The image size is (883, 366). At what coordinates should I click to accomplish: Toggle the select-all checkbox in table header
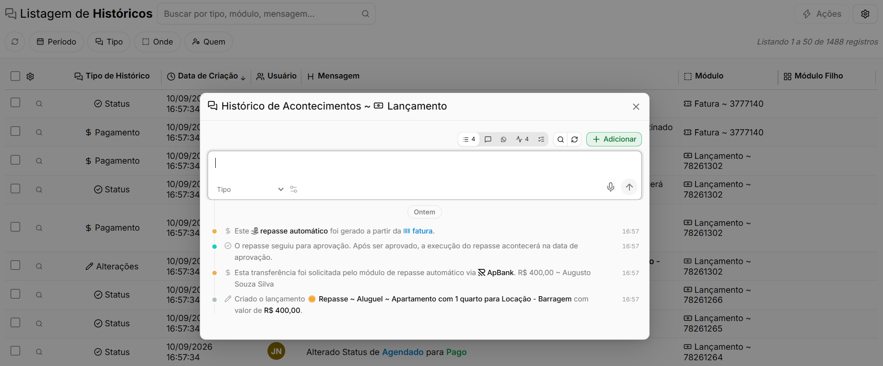15,76
